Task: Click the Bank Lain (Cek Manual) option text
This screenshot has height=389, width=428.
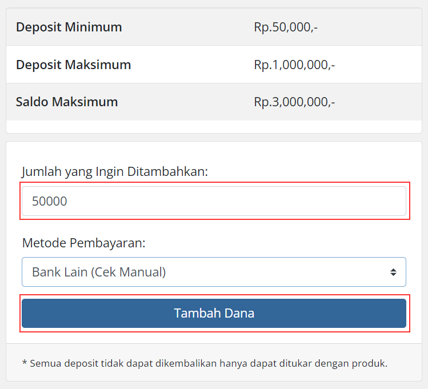Action: 99,272
